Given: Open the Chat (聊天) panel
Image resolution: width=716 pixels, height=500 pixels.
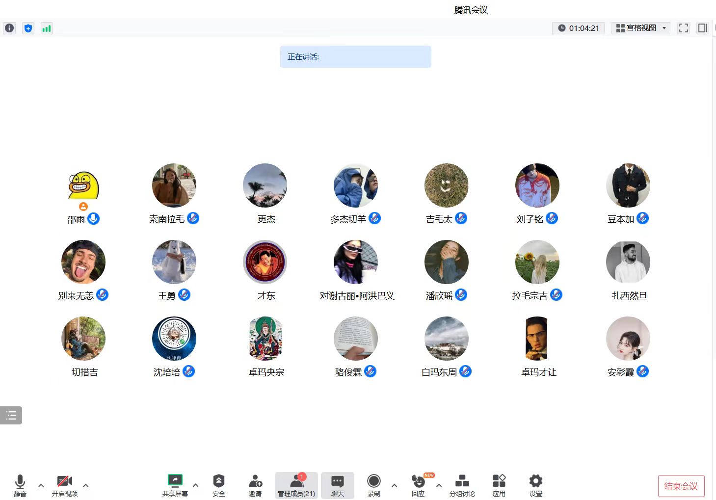Looking at the screenshot, I should (x=338, y=485).
